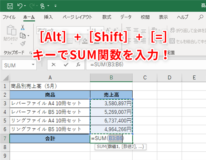Open the データ ribbon tab

click(126, 17)
